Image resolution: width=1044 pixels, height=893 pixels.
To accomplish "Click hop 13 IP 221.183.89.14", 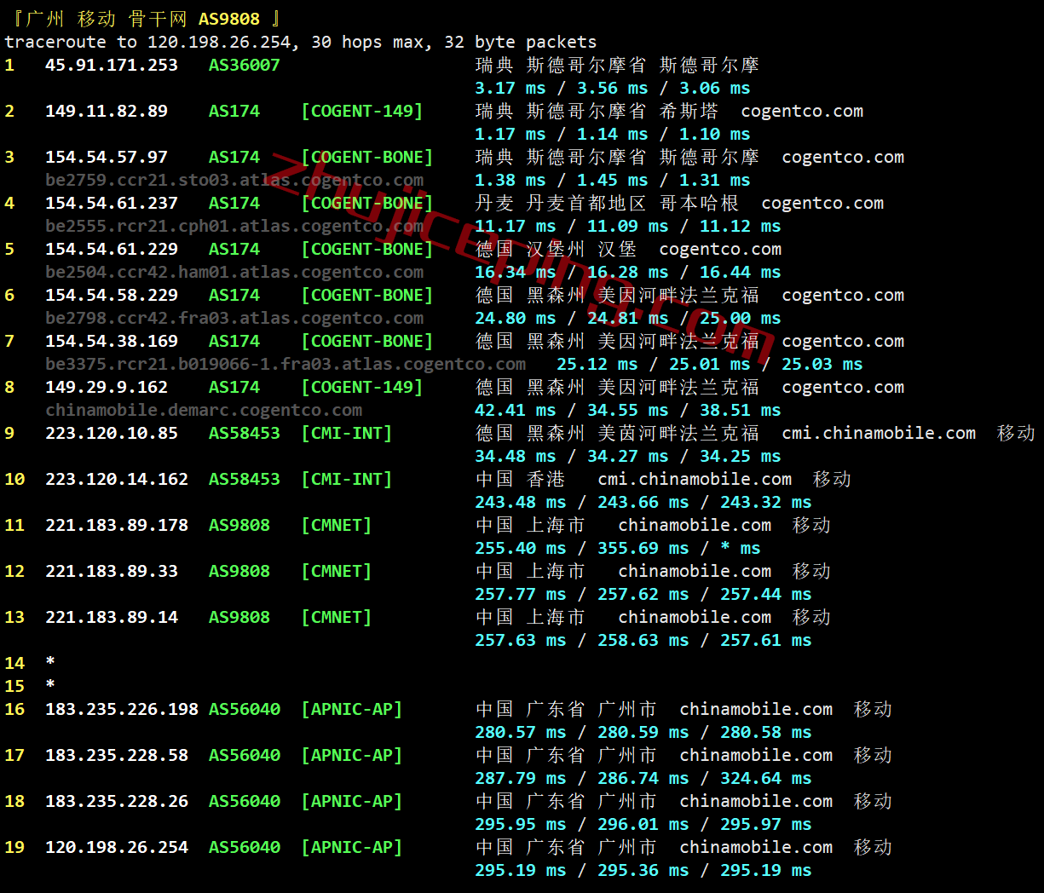I will pos(112,617).
